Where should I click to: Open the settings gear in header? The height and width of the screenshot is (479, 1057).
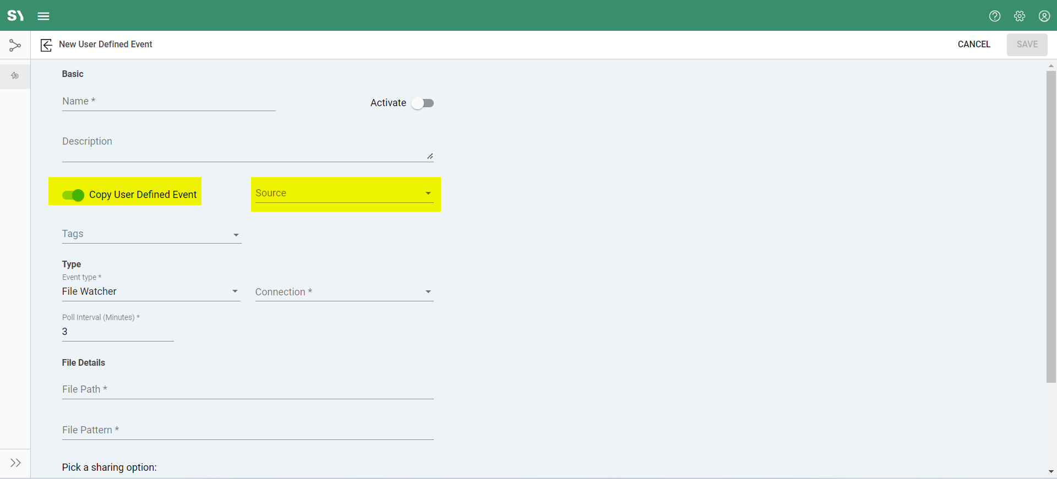pos(1019,16)
